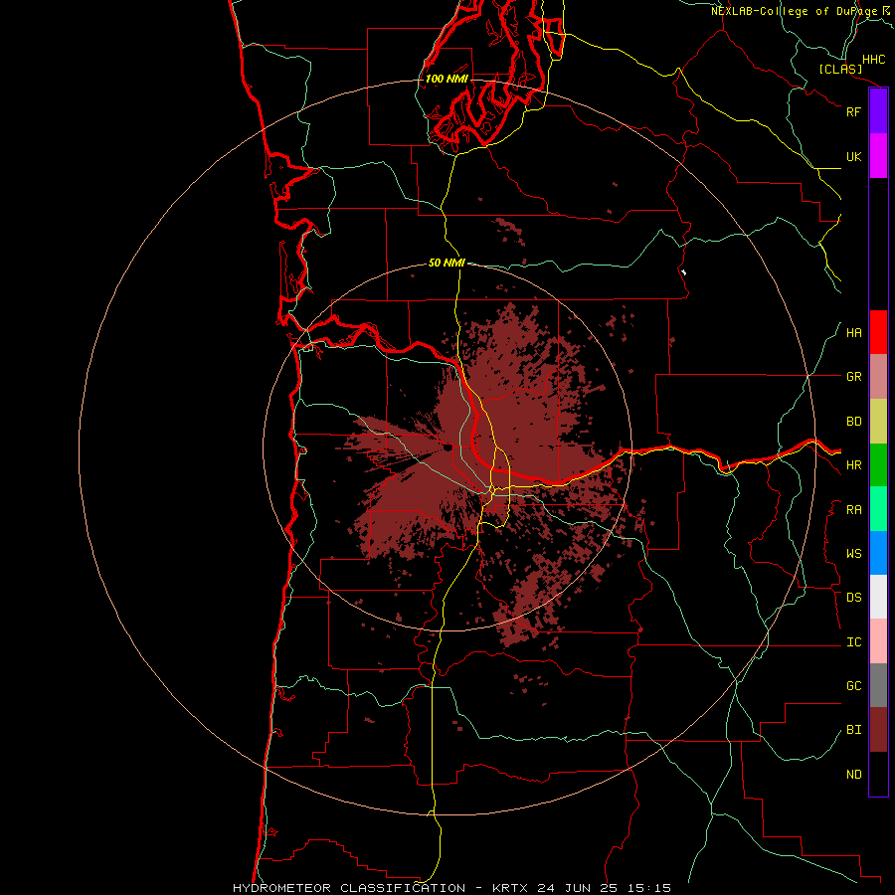Screen dimensions: 895x895
Task: Click the RF legend label
Action: pos(853,111)
